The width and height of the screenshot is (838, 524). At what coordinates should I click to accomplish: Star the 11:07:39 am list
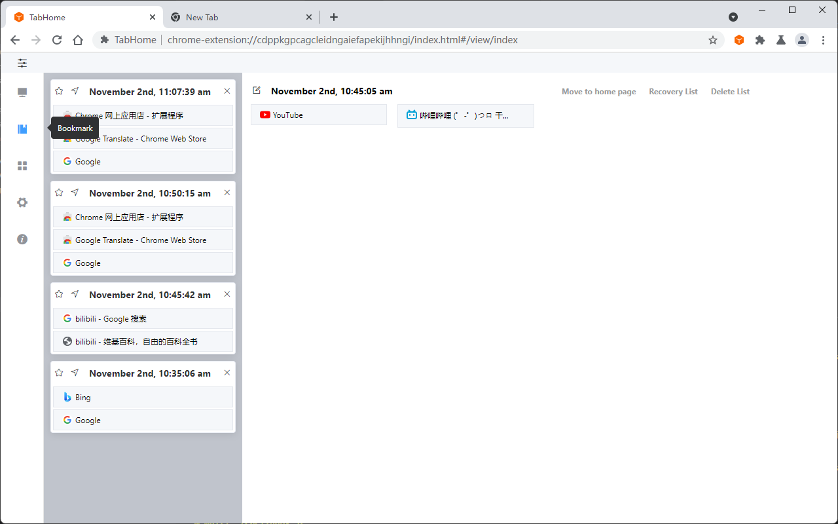(x=59, y=91)
